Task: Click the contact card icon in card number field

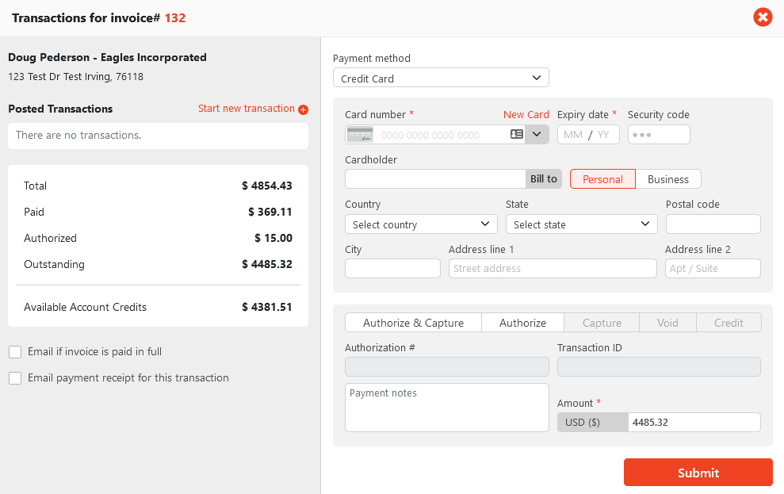Action: [x=517, y=135]
